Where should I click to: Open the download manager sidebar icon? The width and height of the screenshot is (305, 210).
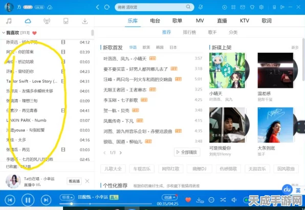click(x=85, y=21)
